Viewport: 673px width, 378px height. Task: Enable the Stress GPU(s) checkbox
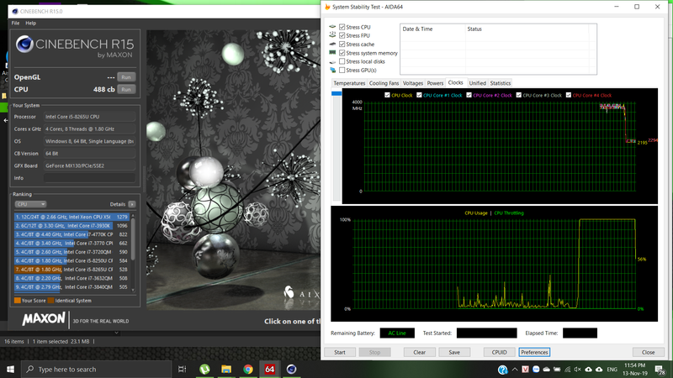pos(342,71)
